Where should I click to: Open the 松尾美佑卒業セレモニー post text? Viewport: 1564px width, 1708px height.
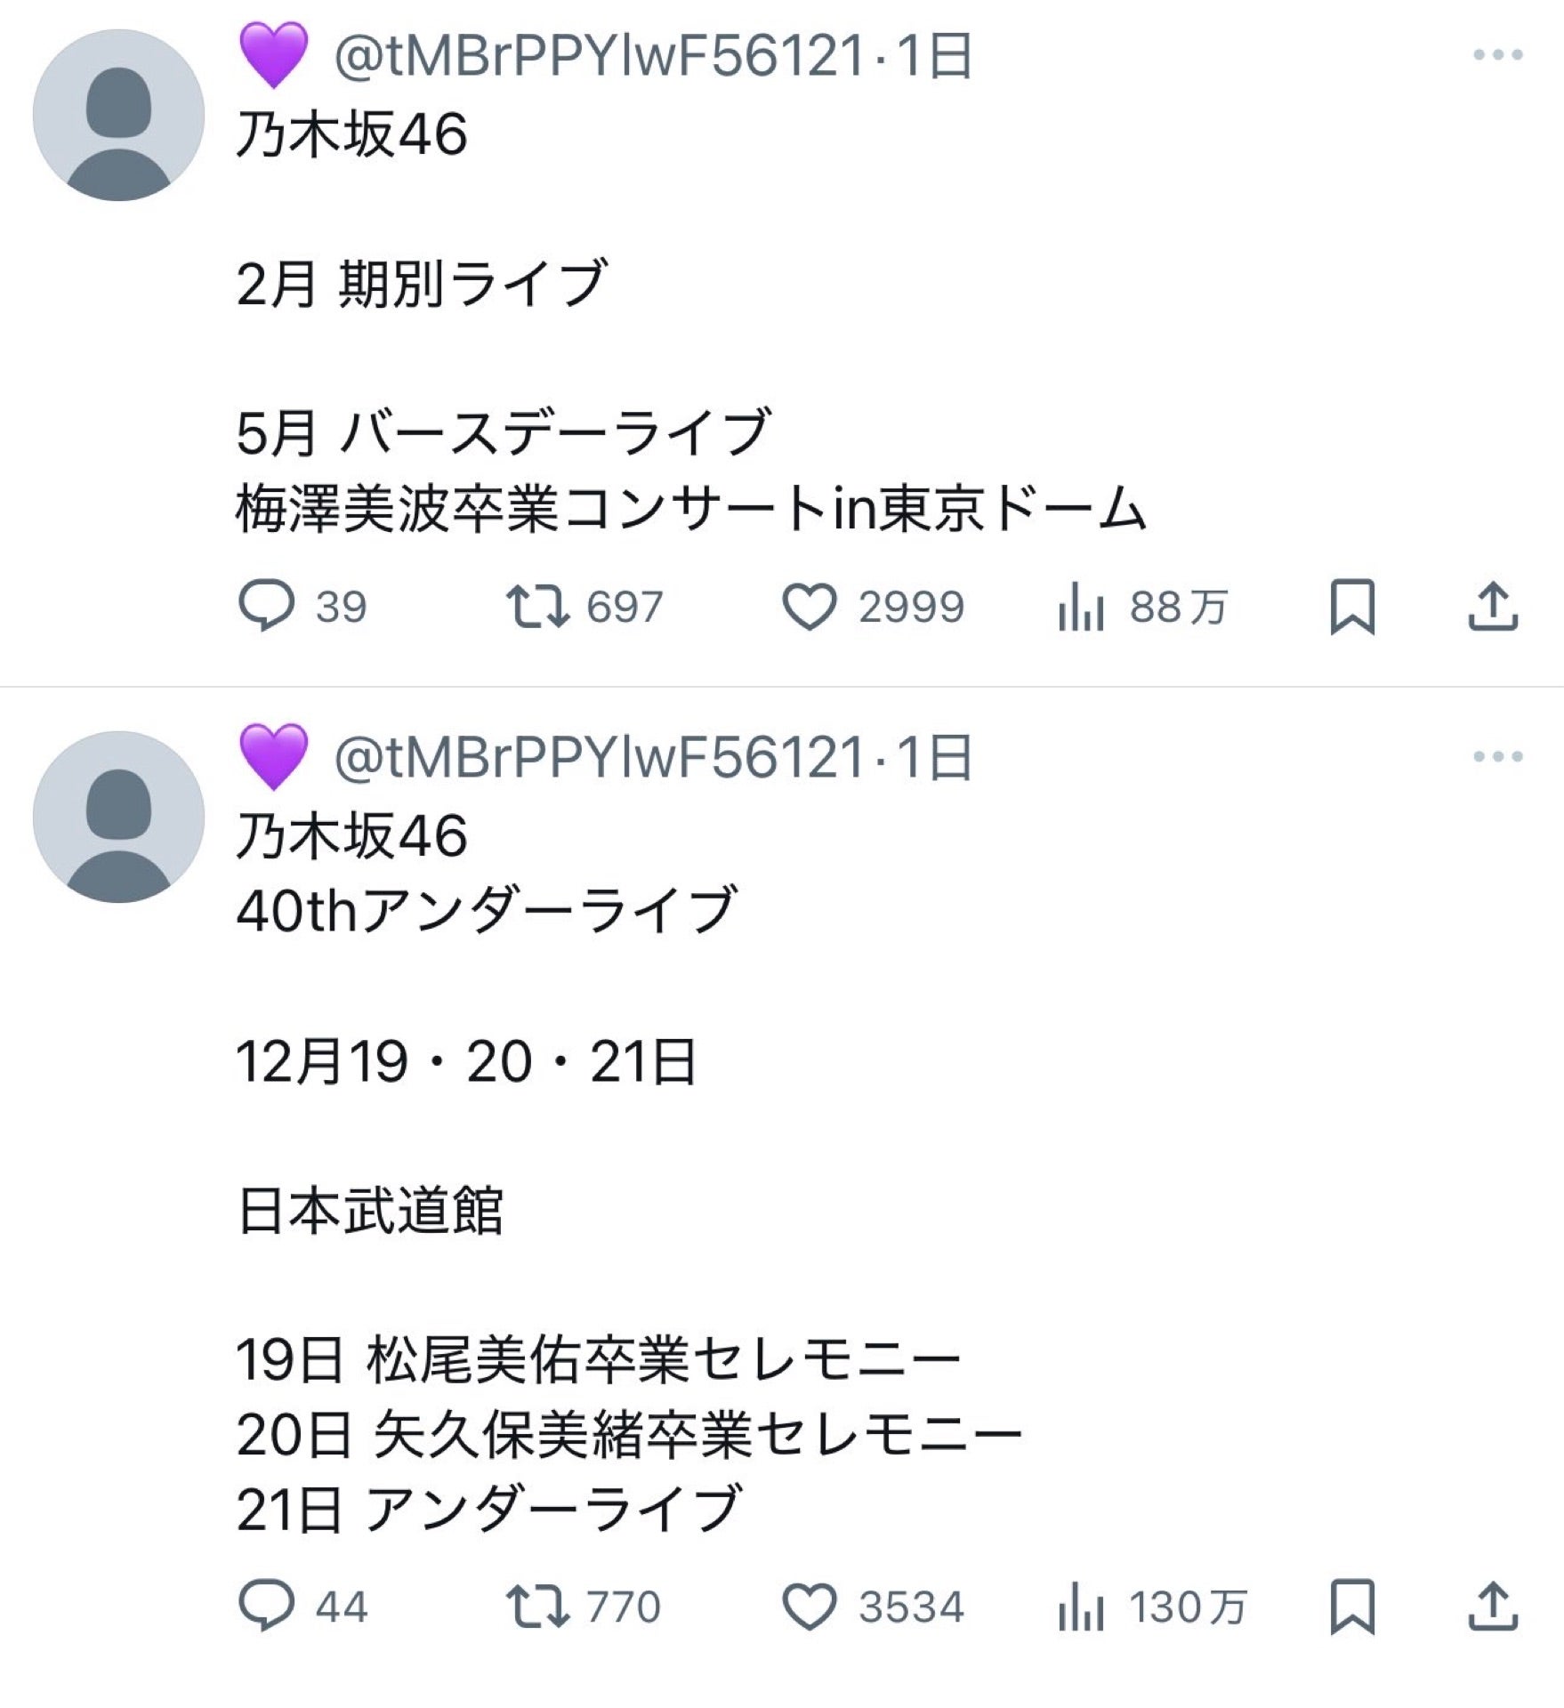[x=598, y=1360]
